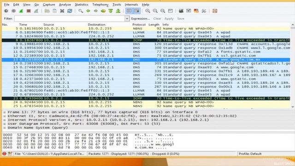Find a packet (magnifier icon)
The height and width of the screenshot is (166, 295).
[x=81, y=11]
